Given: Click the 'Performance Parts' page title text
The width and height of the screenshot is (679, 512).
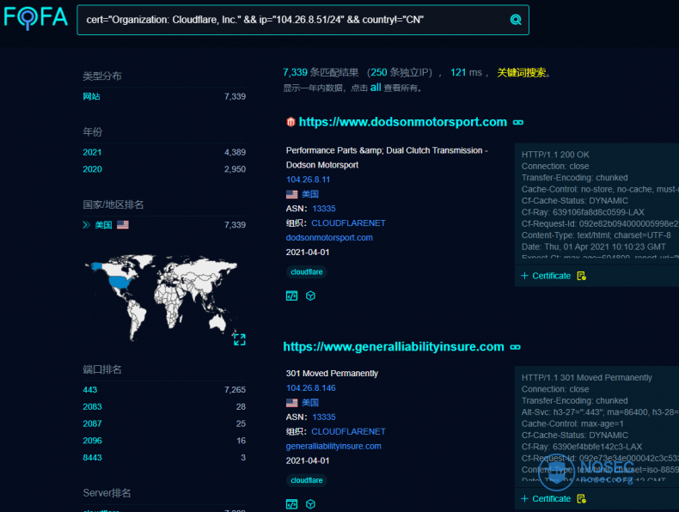Looking at the screenshot, I should pyautogui.click(x=387, y=157).
